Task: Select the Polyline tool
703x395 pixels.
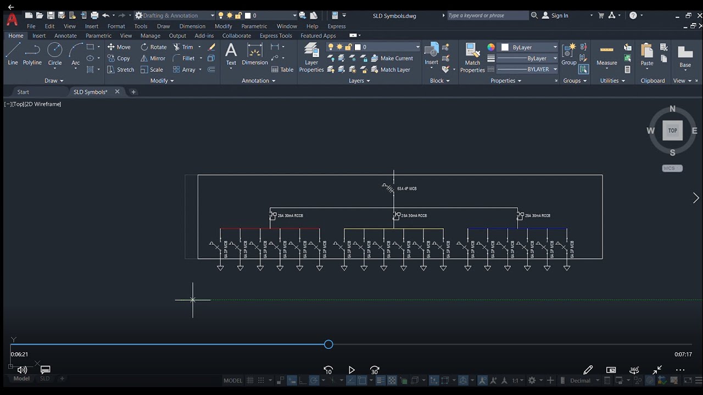Action: 32,54
